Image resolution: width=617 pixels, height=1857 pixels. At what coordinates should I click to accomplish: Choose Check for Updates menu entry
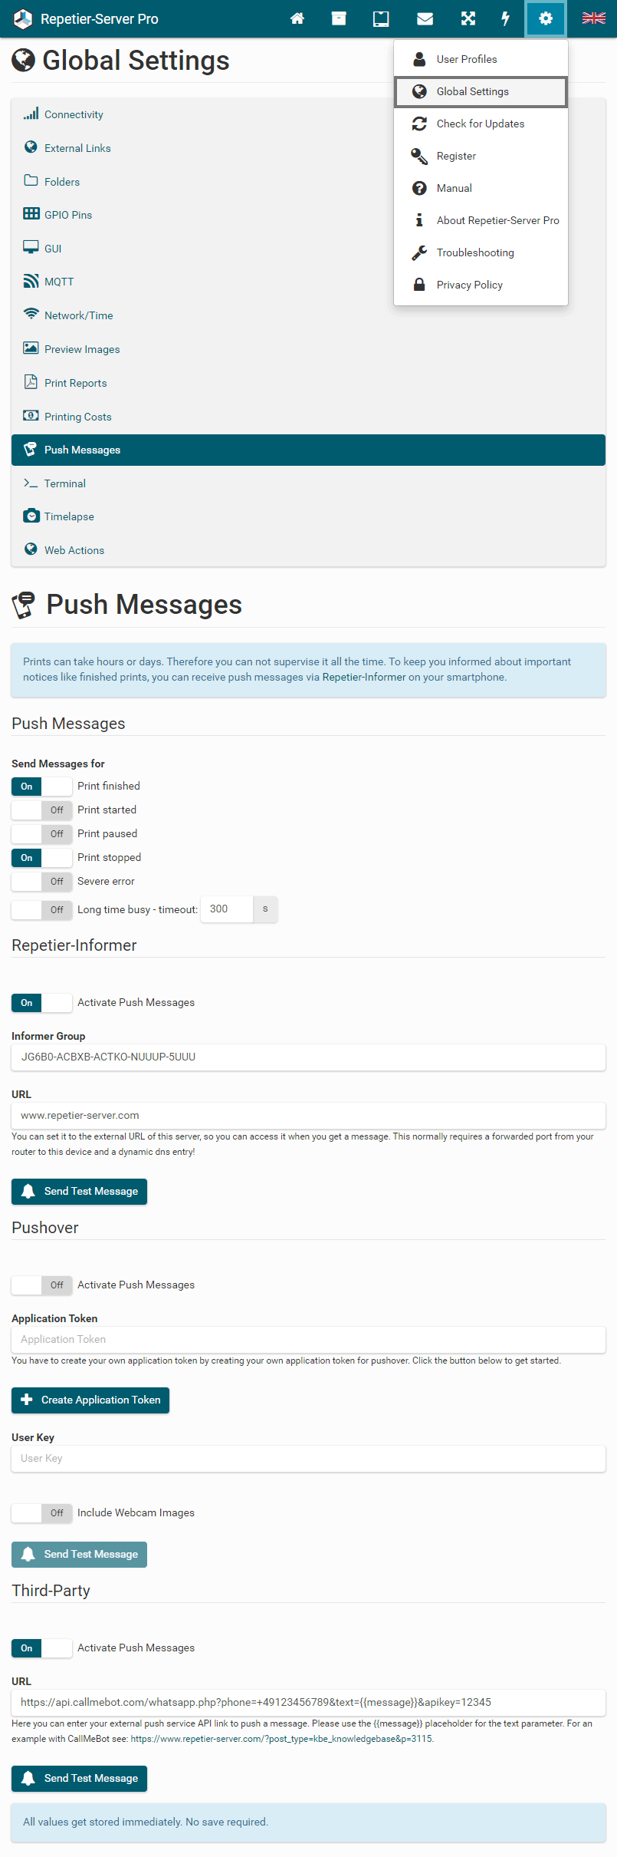[x=480, y=124]
